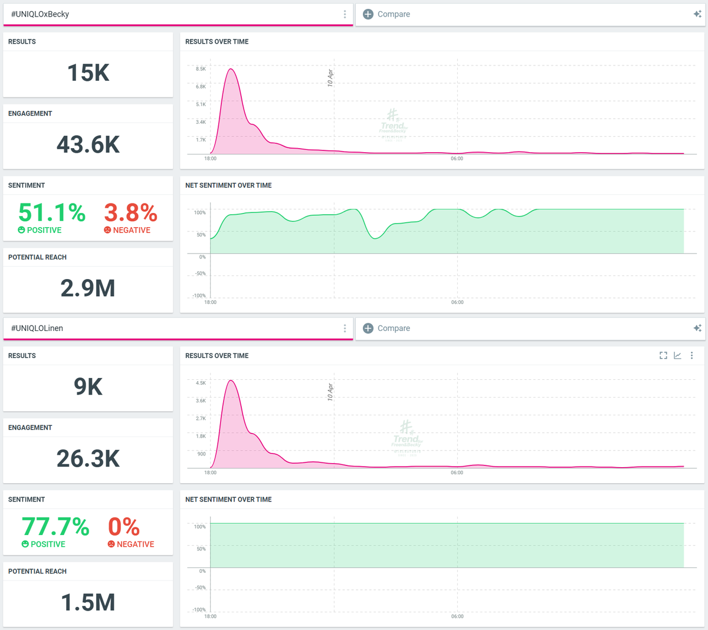Click the AI sparkle icon for #UNIQLOxBecky

tap(697, 14)
